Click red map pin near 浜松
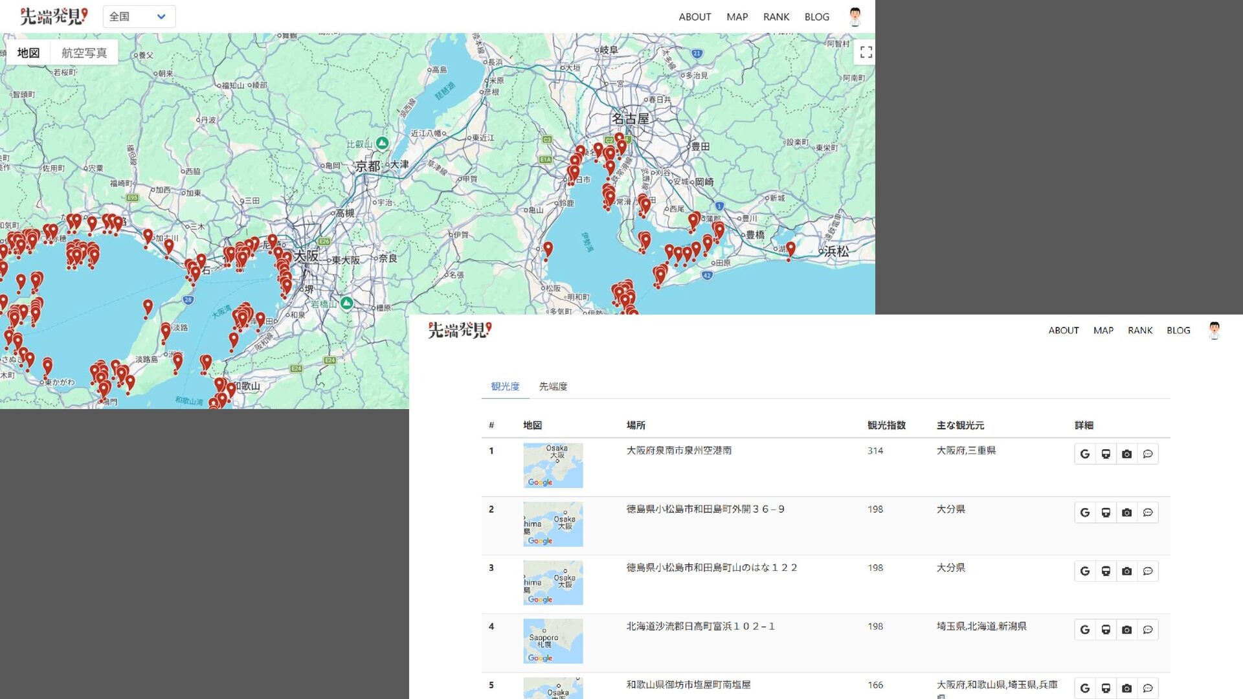The height and width of the screenshot is (699, 1243). pos(790,249)
